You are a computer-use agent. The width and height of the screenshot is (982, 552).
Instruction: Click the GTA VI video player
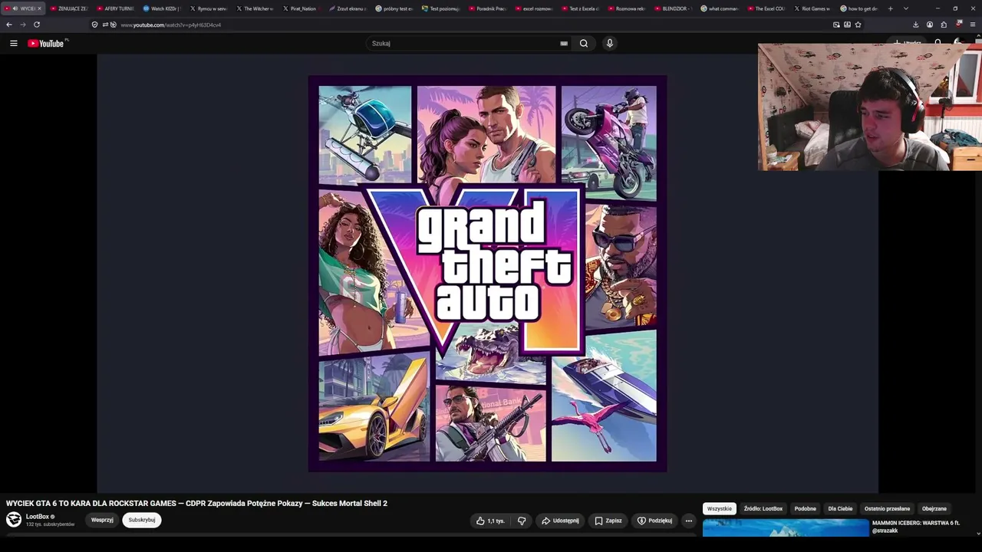click(x=487, y=274)
